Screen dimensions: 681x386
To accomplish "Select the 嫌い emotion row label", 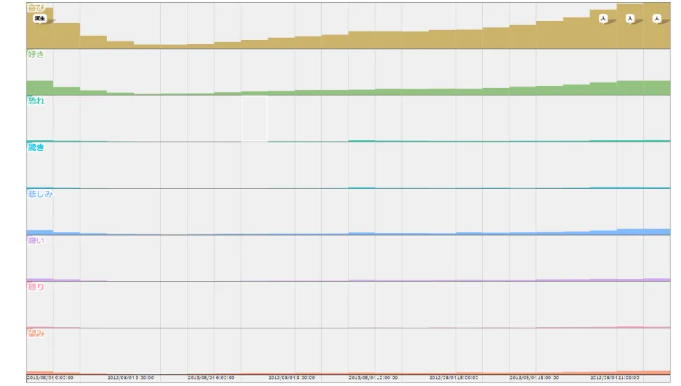I will pos(36,241).
